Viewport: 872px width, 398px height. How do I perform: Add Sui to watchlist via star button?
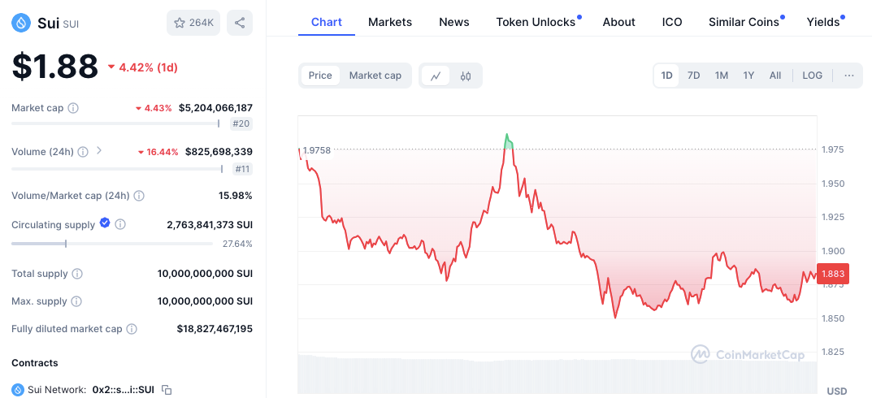[x=194, y=23]
